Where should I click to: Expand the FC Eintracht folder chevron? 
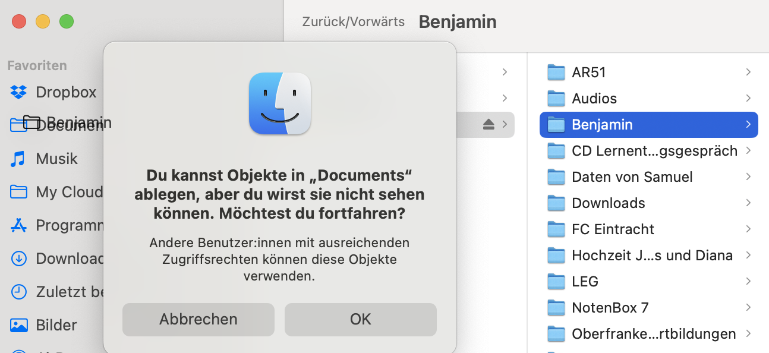(748, 229)
